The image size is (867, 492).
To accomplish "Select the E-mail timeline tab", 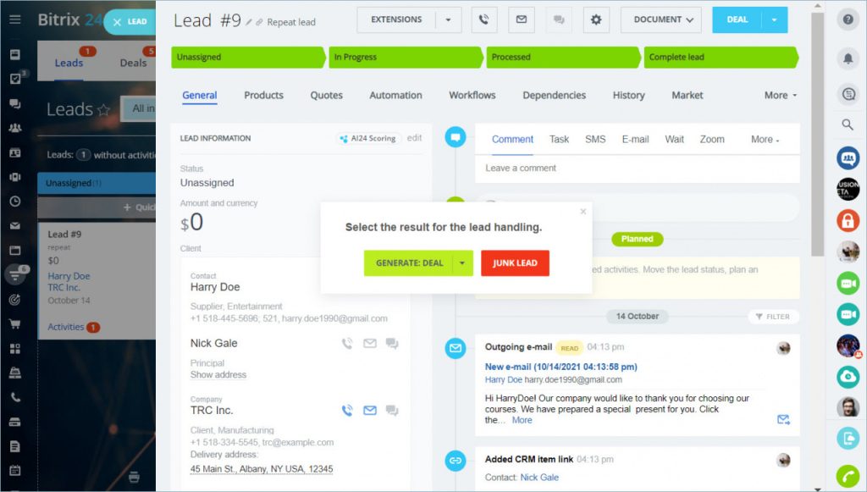I will [x=635, y=139].
